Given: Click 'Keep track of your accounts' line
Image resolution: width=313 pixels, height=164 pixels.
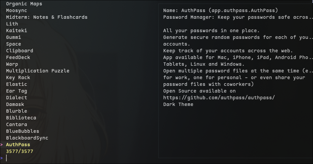Looking at the screenshot, I should (x=228, y=51).
